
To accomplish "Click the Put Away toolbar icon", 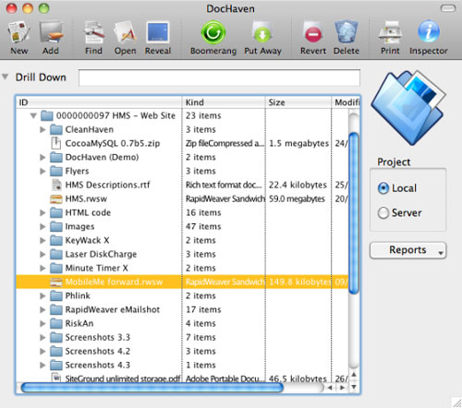I will [x=262, y=32].
